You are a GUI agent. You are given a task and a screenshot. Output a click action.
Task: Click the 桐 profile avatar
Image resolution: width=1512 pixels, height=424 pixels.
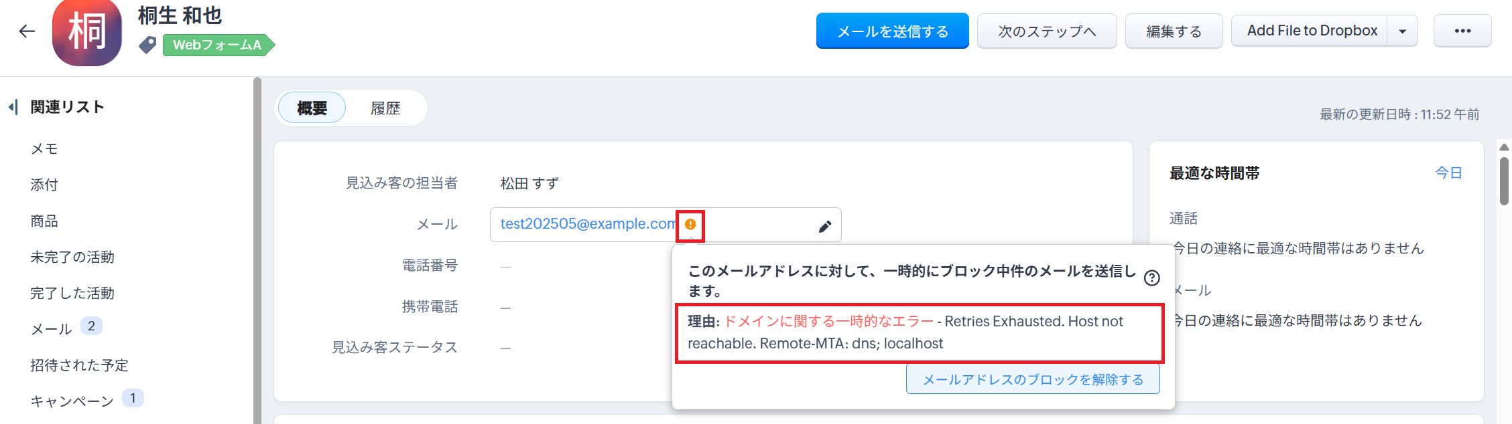87,32
